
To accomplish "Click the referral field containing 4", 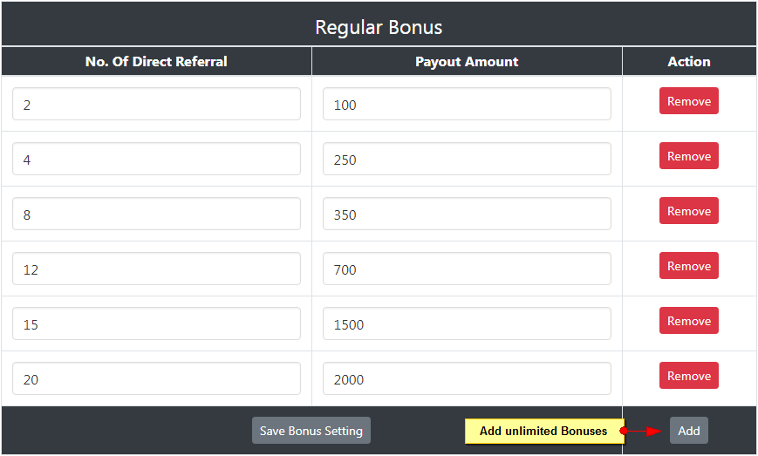I will pyautogui.click(x=156, y=160).
